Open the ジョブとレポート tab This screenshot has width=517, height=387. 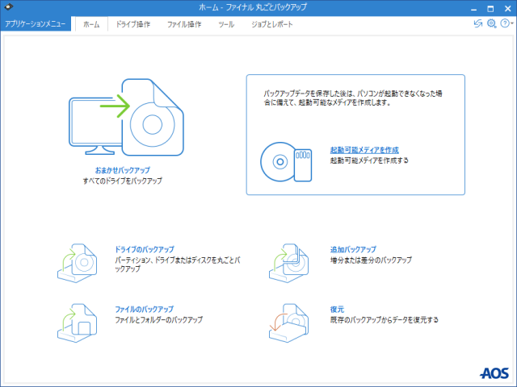pyautogui.click(x=272, y=24)
